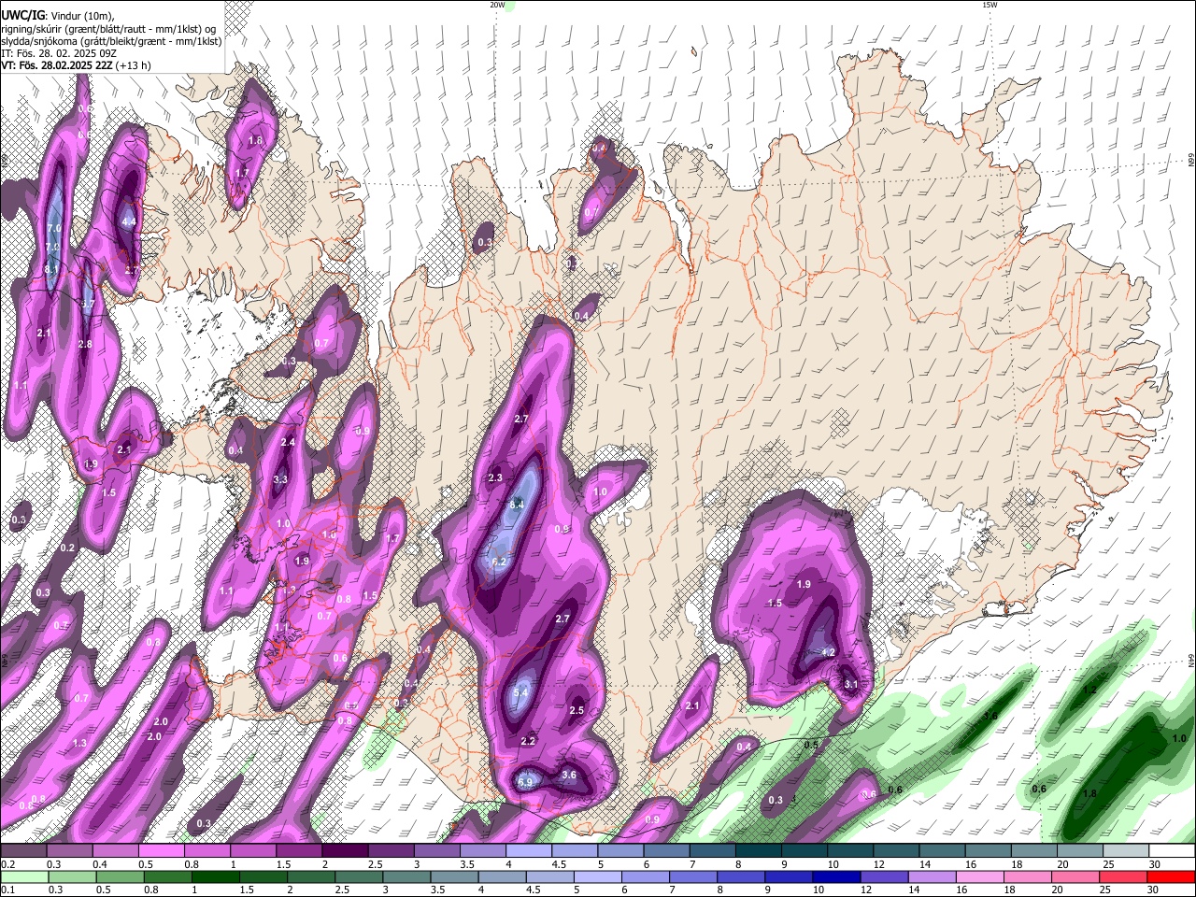Click the 3.1 value below the 4.2
The width and height of the screenshot is (1196, 897).
point(851,685)
